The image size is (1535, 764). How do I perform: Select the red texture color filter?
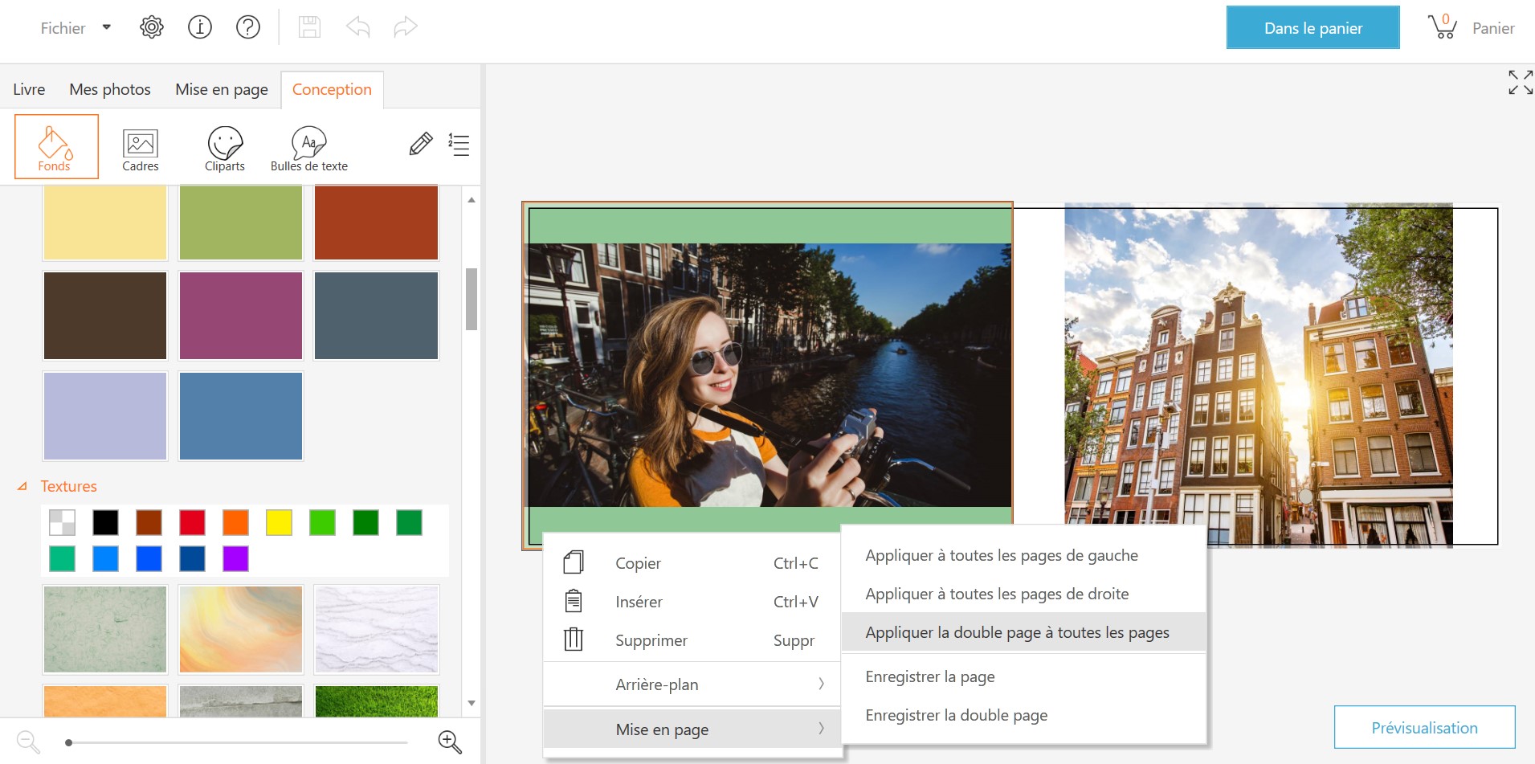tap(192, 523)
